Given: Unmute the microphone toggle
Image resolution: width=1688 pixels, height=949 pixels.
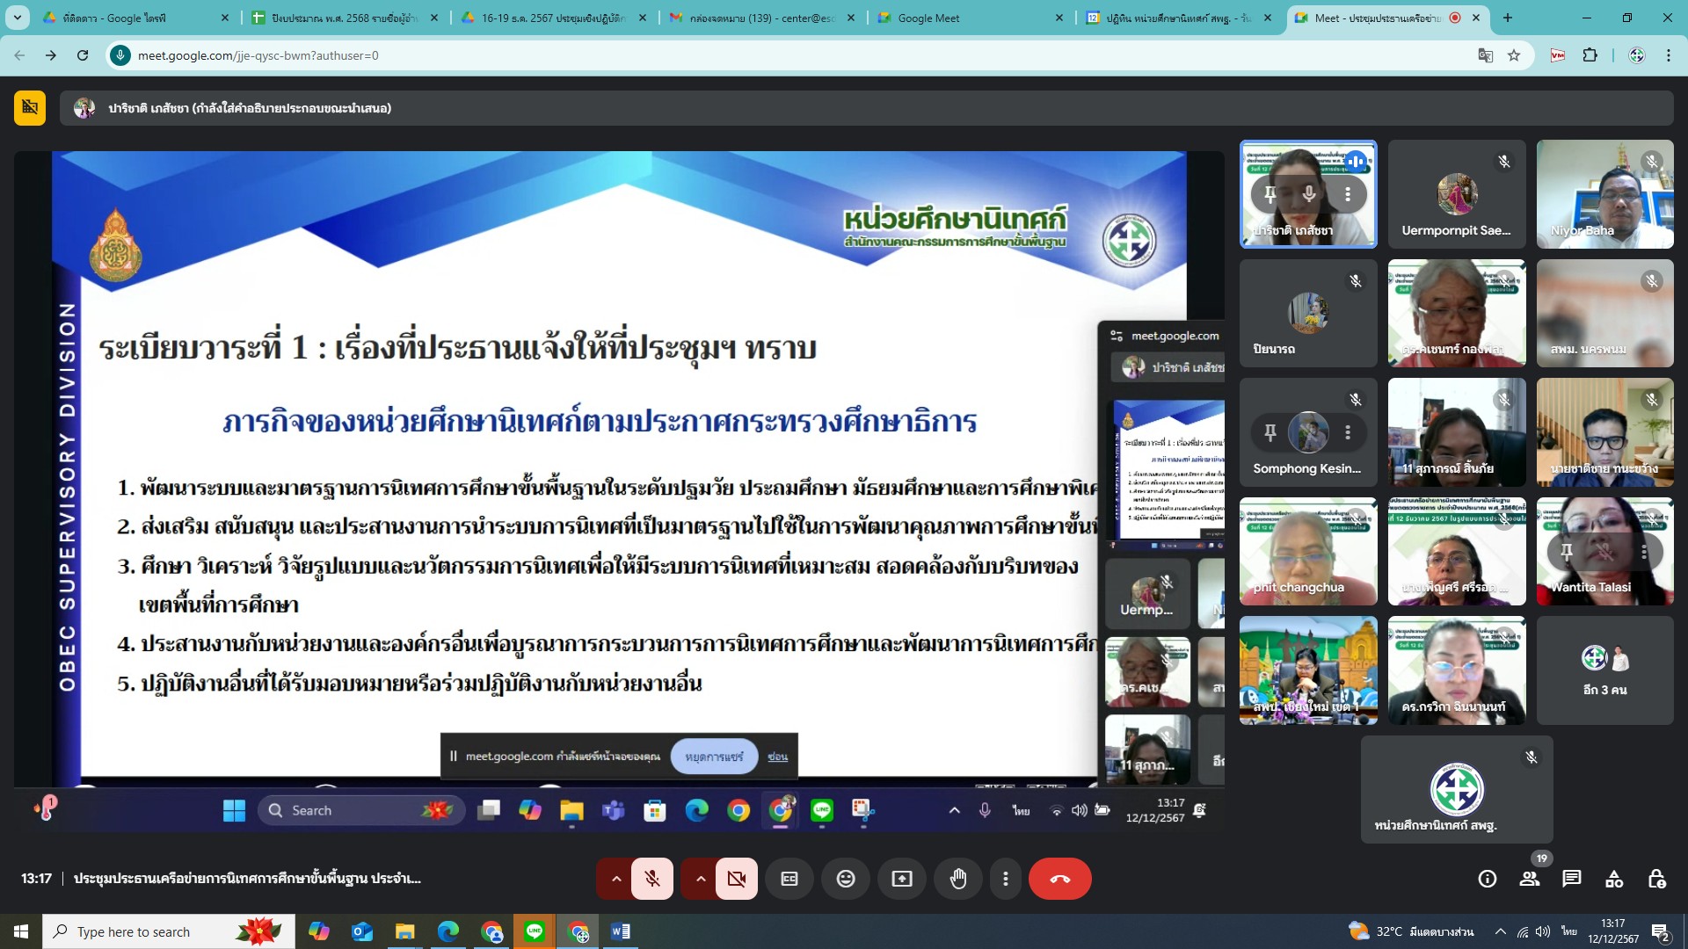Looking at the screenshot, I should (x=652, y=879).
